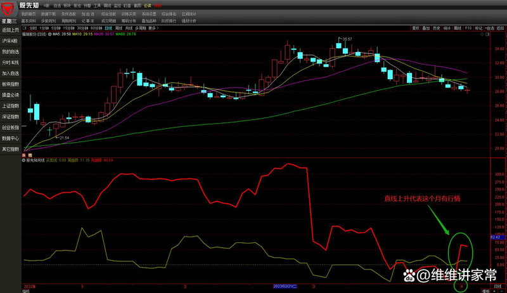The height and width of the screenshot is (293, 507).
Task: Click the F10 company info button
Action: 468,29
